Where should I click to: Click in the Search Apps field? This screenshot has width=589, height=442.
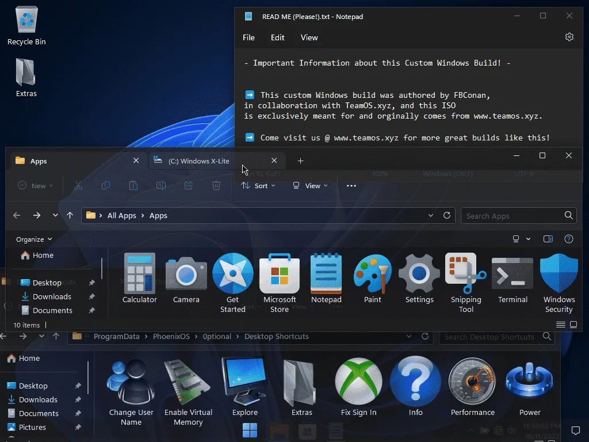[x=518, y=216]
